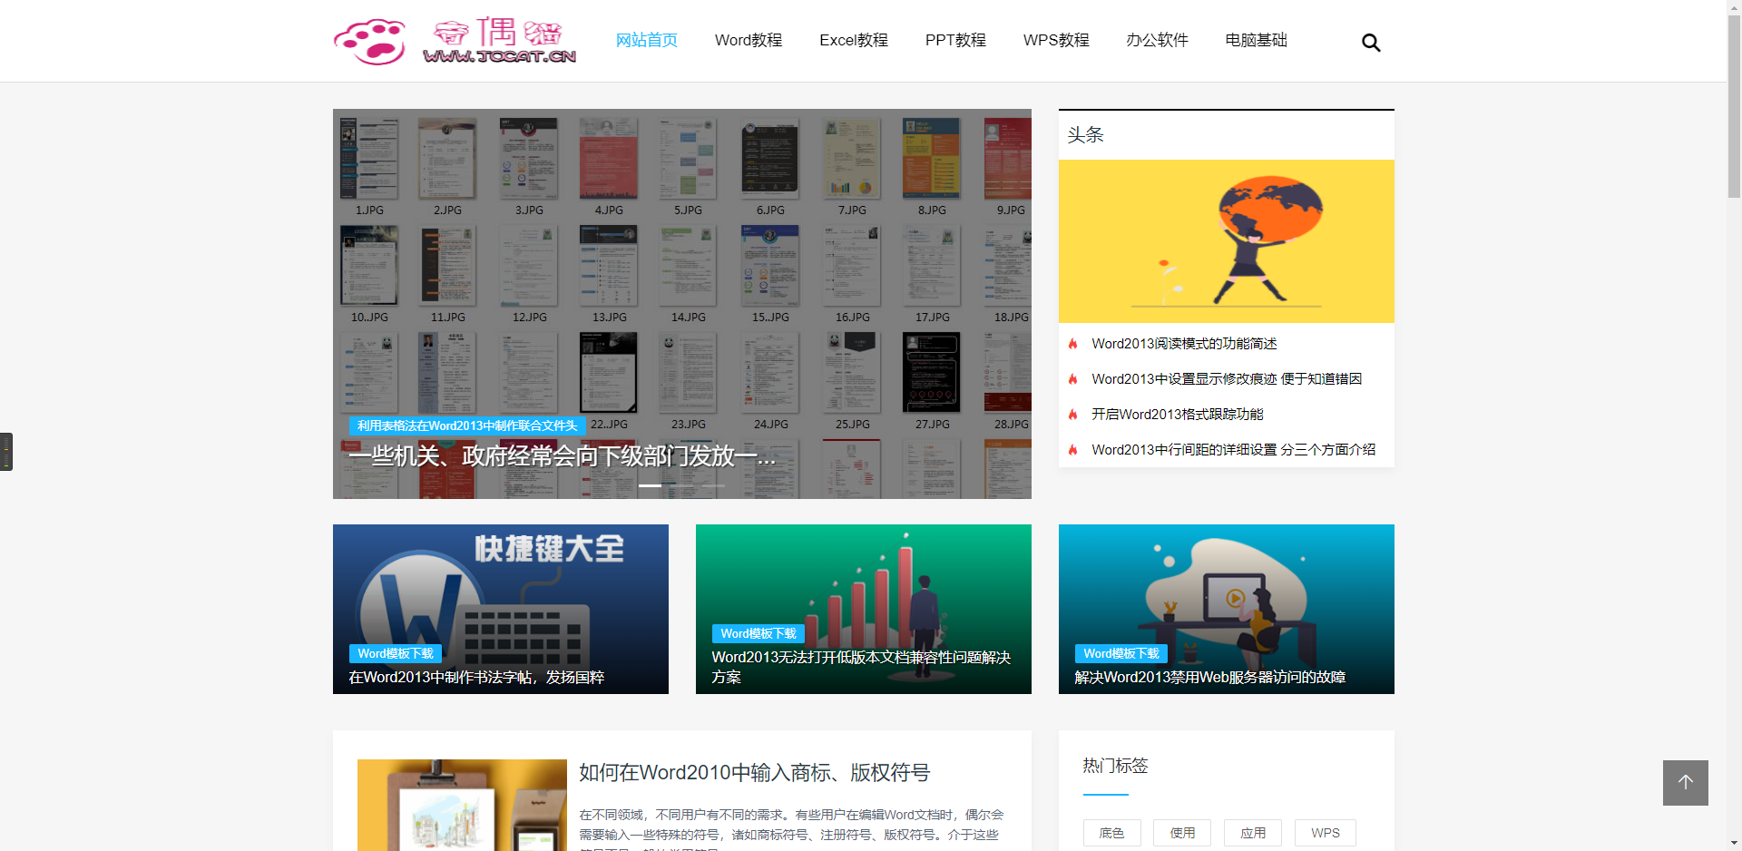Open headline 开启Word2013格式跟踪功能
The width and height of the screenshot is (1742, 851).
point(1178,415)
